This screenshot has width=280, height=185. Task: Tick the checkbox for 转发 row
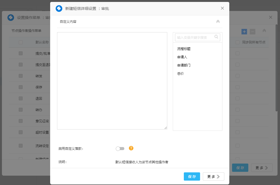(21, 76)
